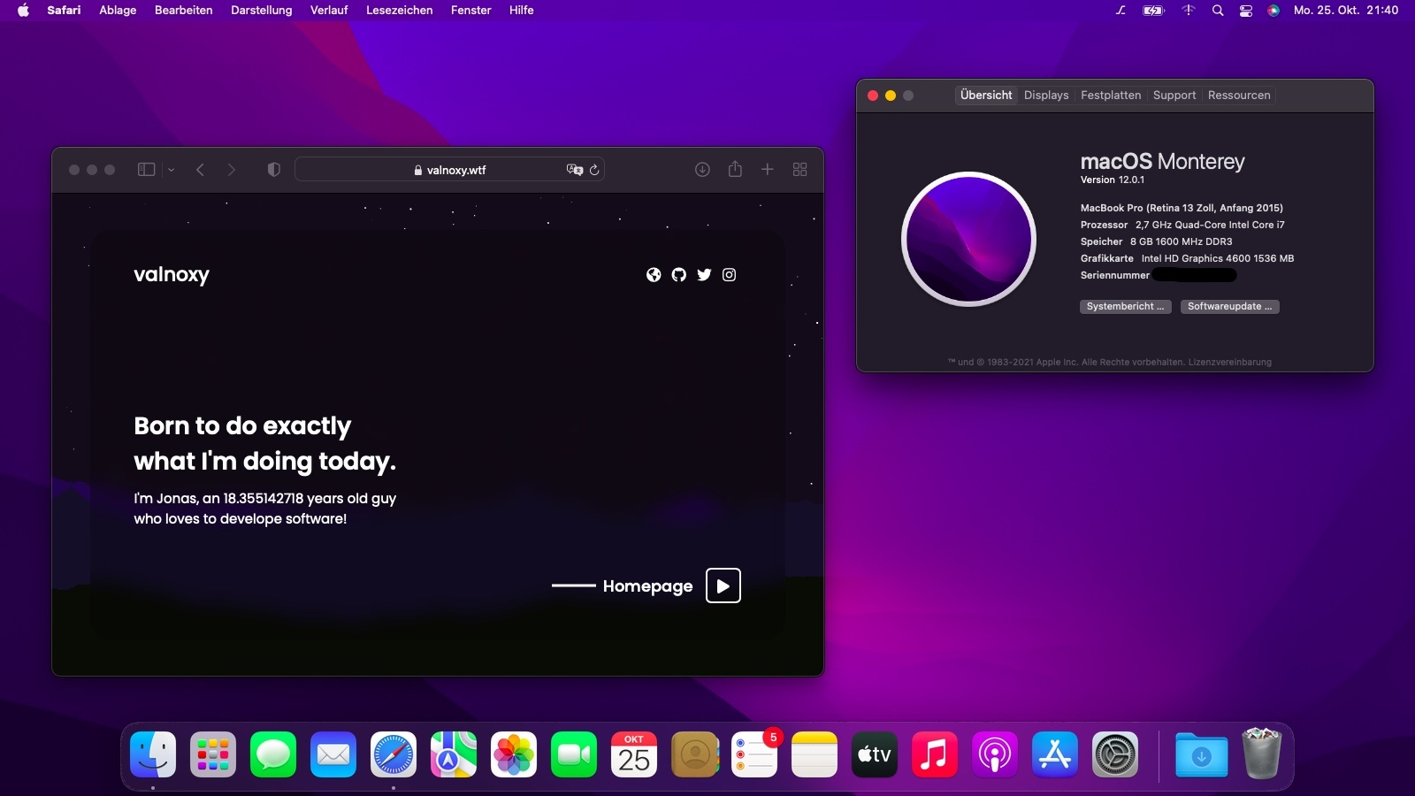Image resolution: width=1415 pixels, height=796 pixels.
Task: Reload the page with the refresh icon
Action: pos(594,170)
